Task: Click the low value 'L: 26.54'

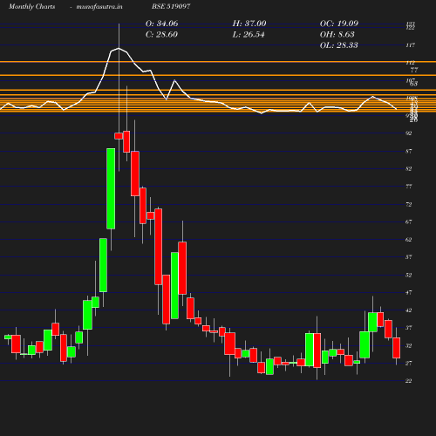Action: (249, 35)
